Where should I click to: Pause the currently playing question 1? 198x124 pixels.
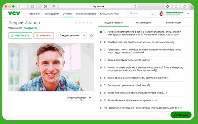[101, 32]
